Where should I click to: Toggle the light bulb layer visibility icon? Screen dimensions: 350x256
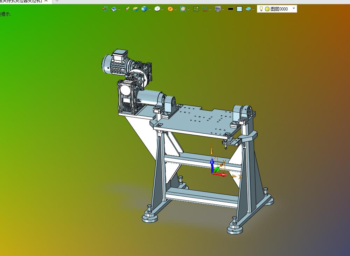261,9
